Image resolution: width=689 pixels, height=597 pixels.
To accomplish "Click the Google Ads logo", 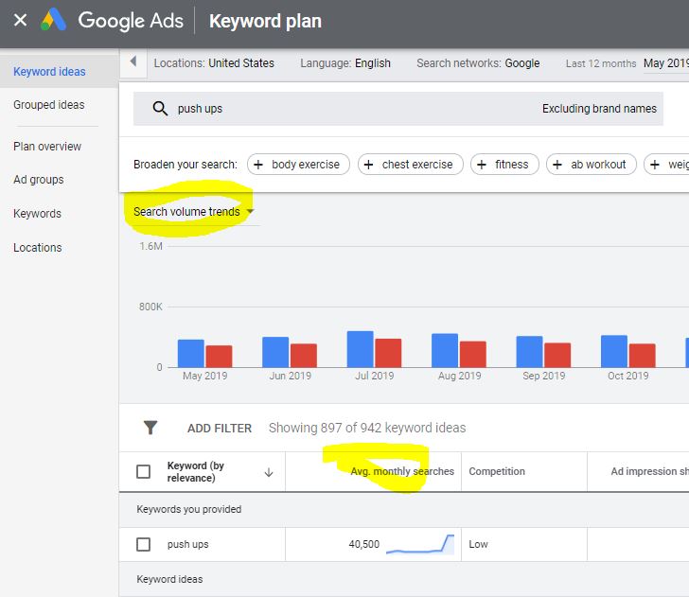I will pyautogui.click(x=53, y=20).
